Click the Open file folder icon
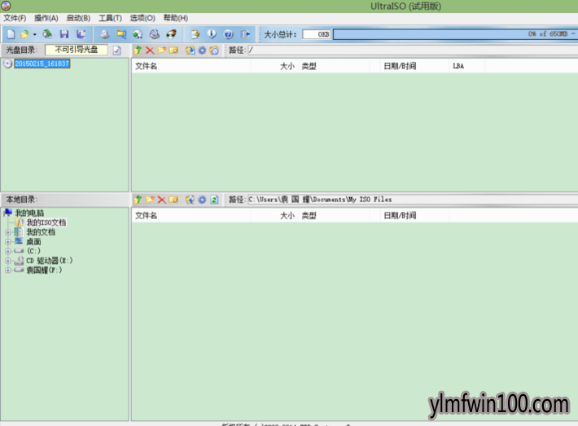Screen dimensions: 578x426 click(24, 34)
